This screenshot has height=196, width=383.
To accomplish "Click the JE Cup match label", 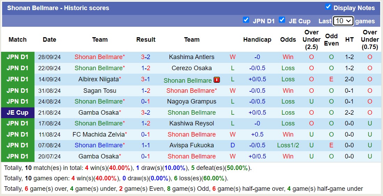I will (17, 112).
